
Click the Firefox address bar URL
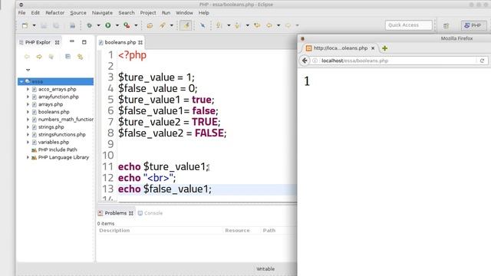[x=354, y=61]
